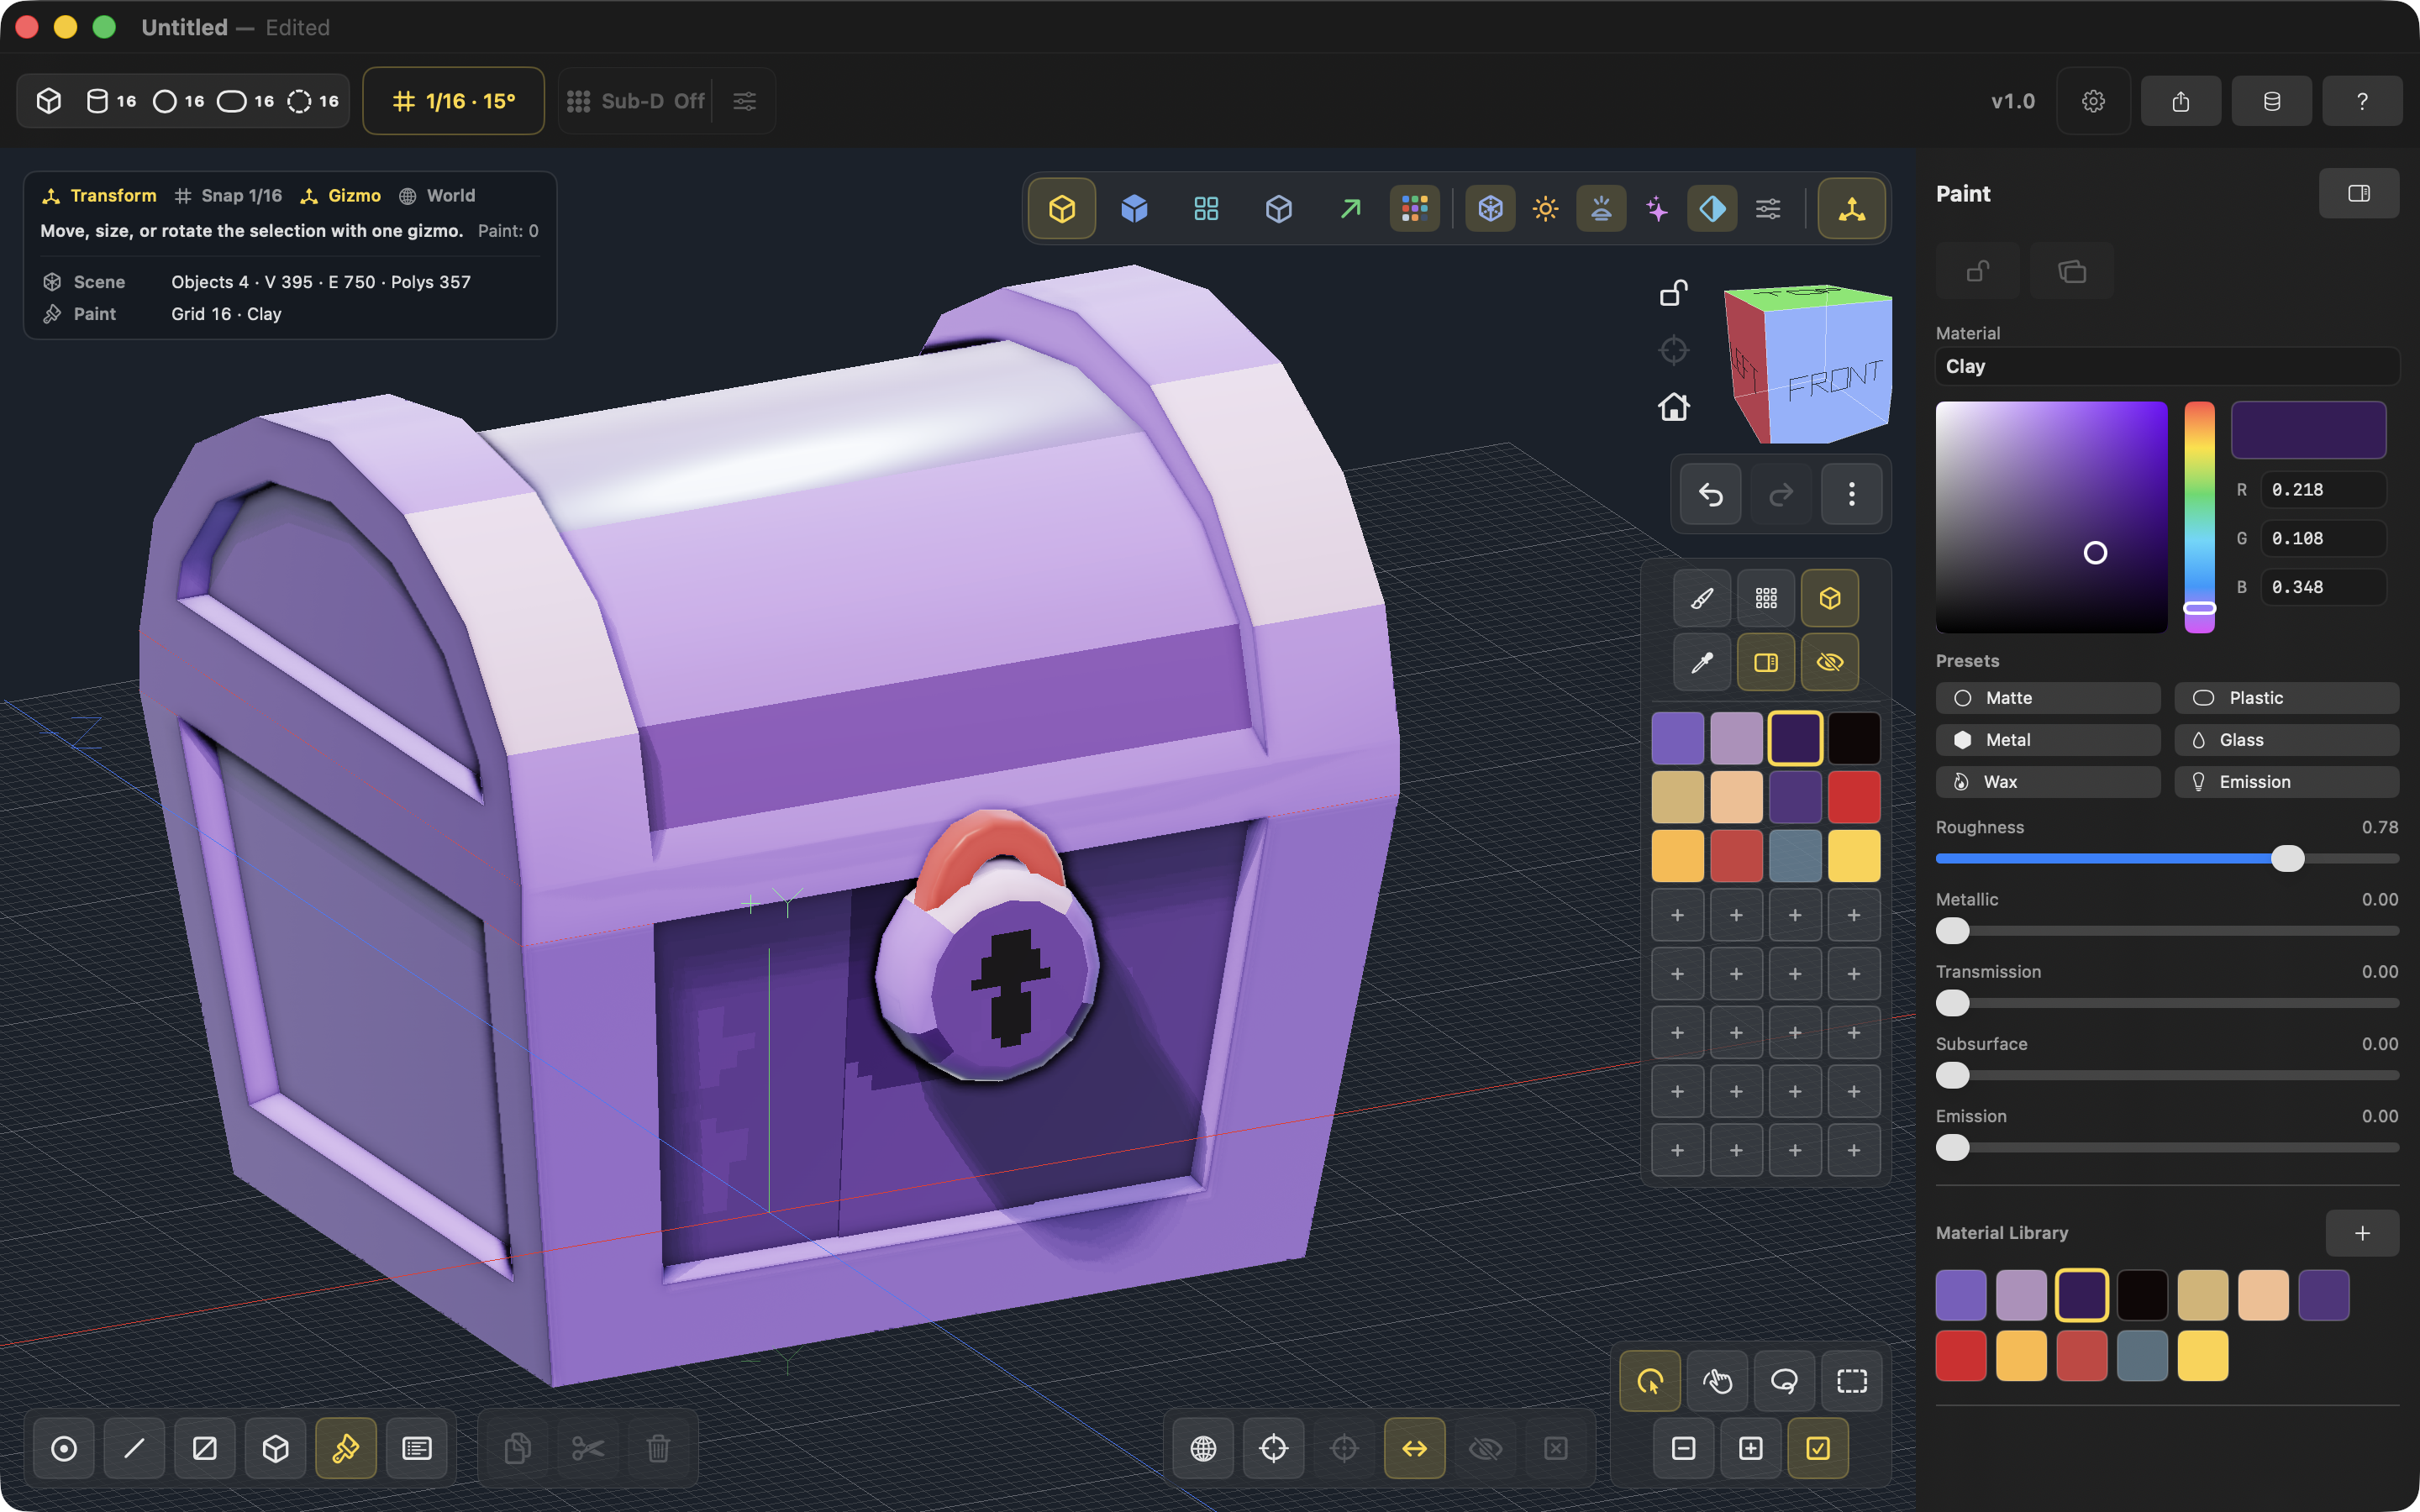Toggle the solid blue cube shading icon
Image resolution: width=2420 pixels, height=1512 pixels.
coord(1134,209)
